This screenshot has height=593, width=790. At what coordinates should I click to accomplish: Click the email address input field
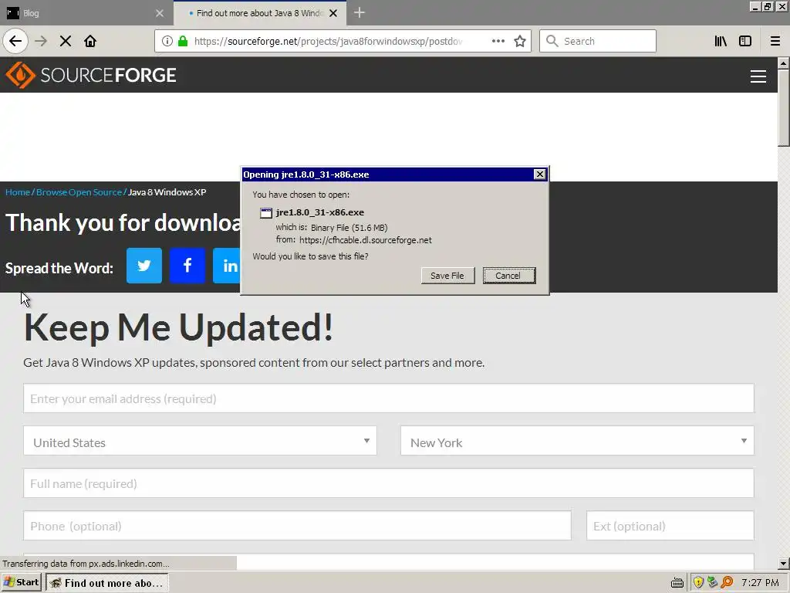[389, 398]
